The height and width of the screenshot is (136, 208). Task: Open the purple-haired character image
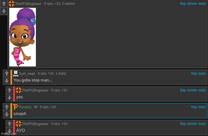pos(22,37)
